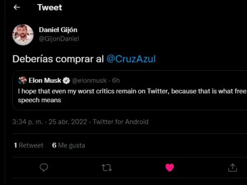
Task: View the 1 Retweet list
Action: [x=28, y=146]
